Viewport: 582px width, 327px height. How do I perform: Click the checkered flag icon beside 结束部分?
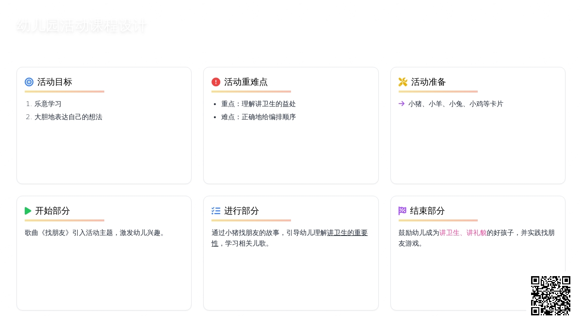[403, 211]
